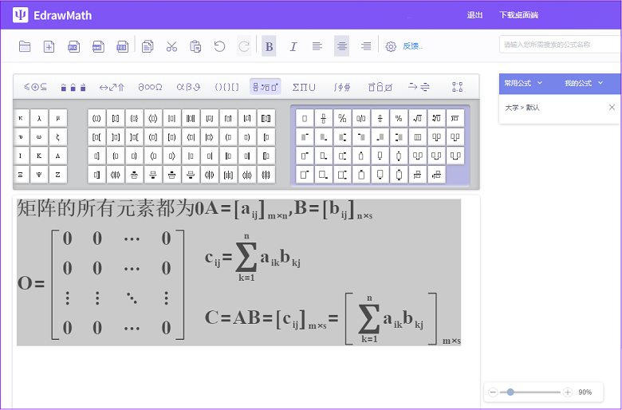The width and height of the screenshot is (622, 410).
Task: Copy the selected formula content
Action: 148,46
